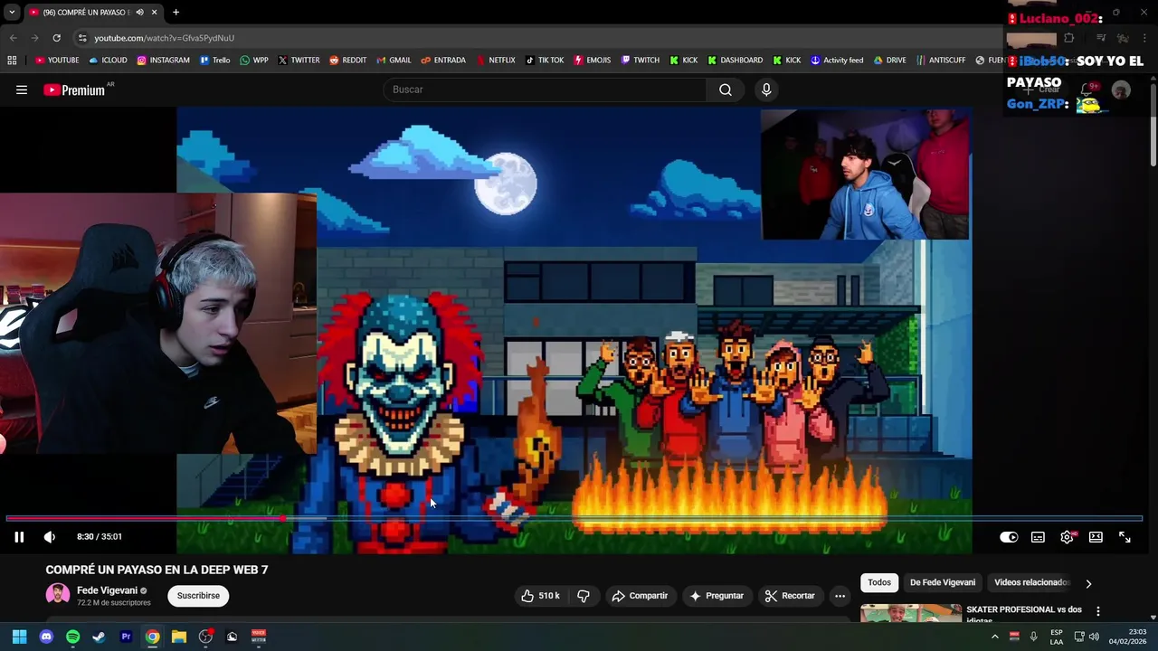
Task: Dislike the video
Action: pos(584,596)
